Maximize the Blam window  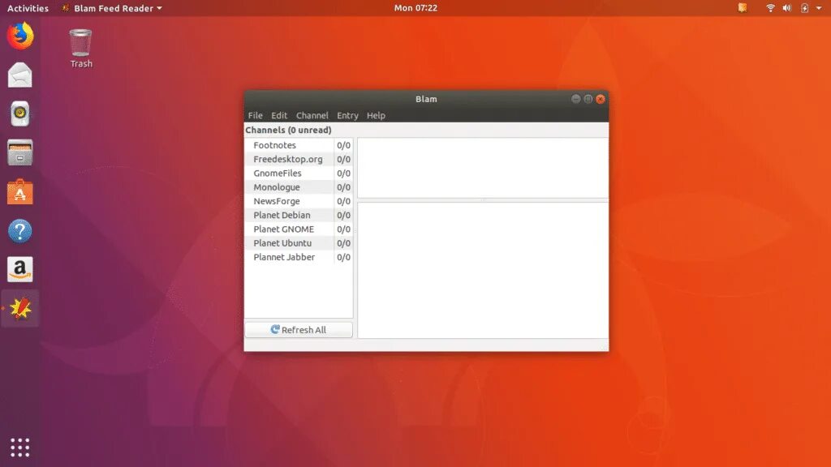pyautogui.click(x=588, y=99)
